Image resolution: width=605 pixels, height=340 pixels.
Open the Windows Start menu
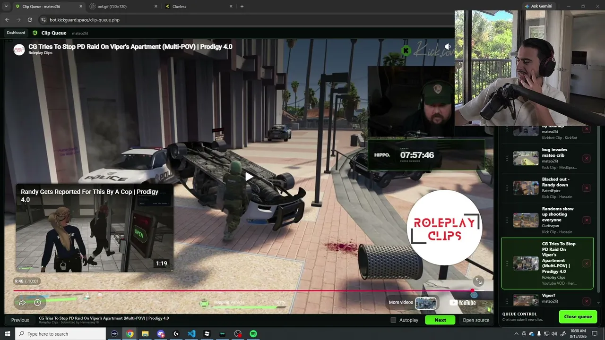pyautogui.click(x=8, y=334)
